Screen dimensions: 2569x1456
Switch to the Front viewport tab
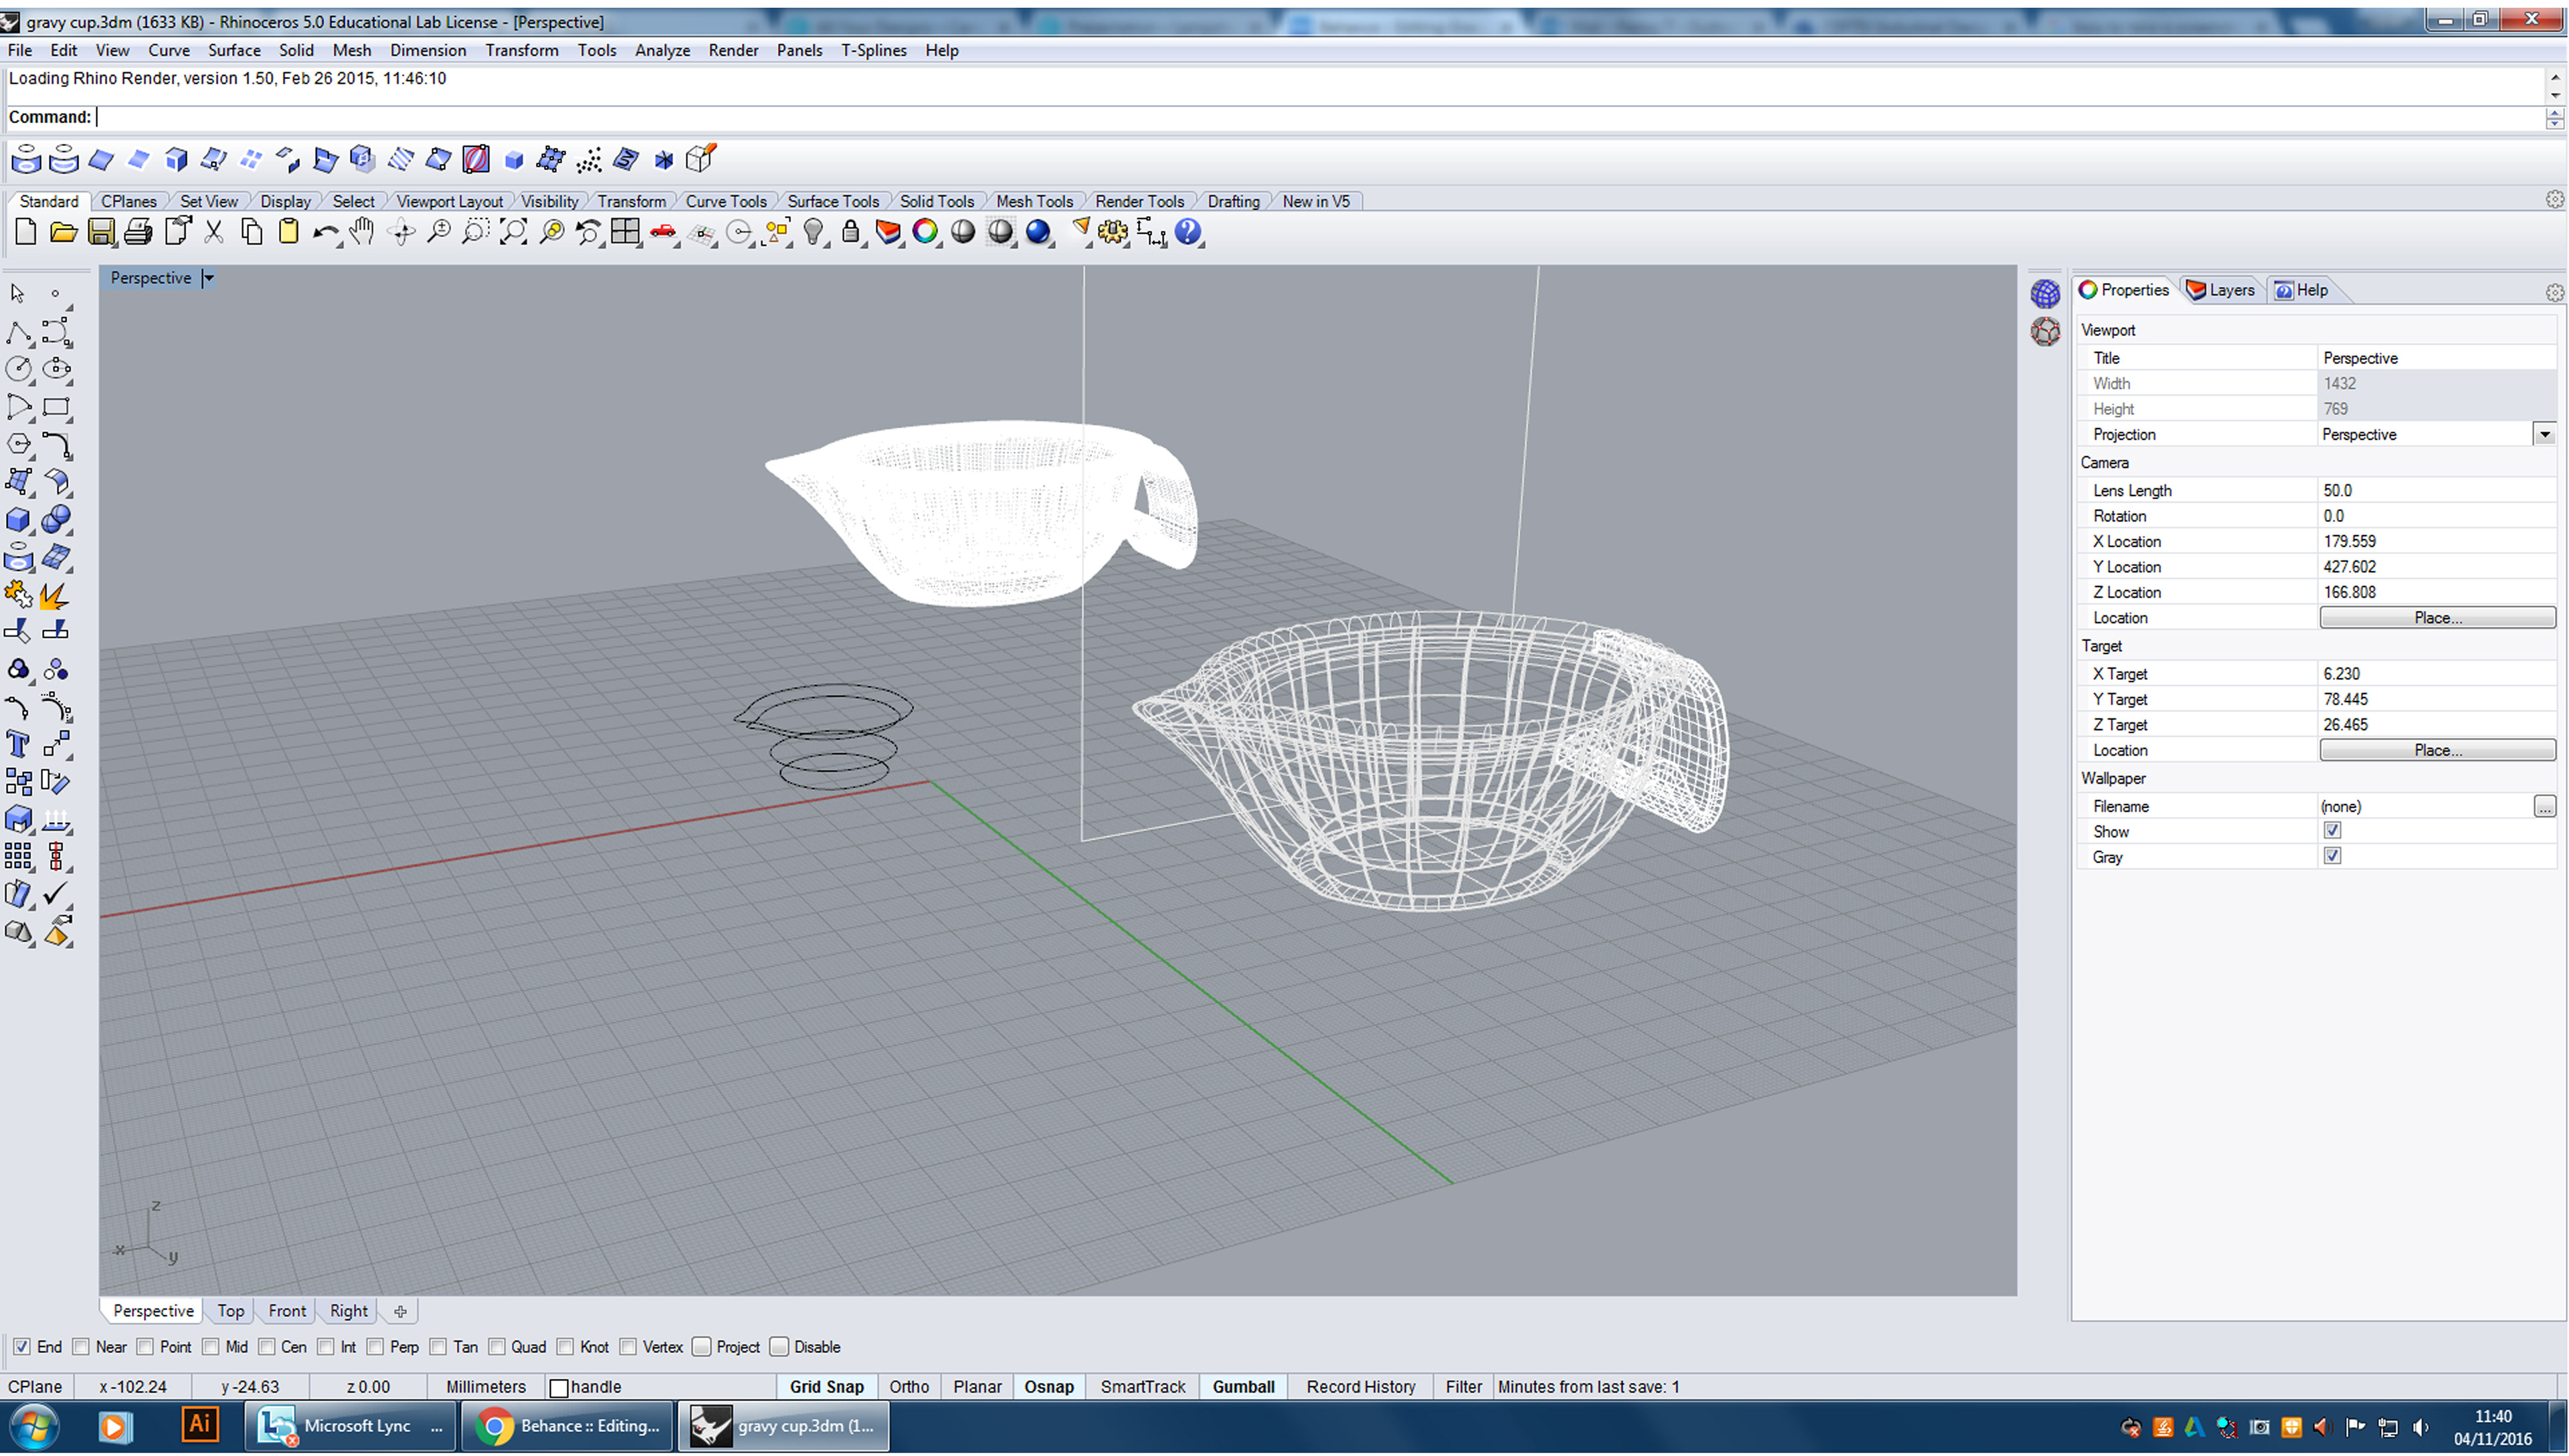tap(287, 1311)
